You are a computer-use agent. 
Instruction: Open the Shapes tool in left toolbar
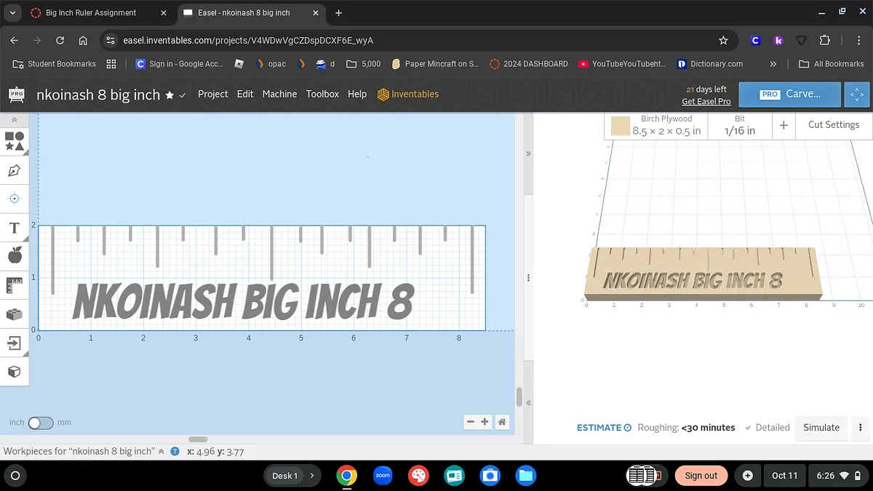[x=15, y=141]
